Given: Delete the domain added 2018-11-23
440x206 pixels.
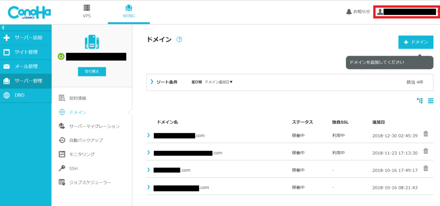Looking at the screenshot, I should pyautogui.click(x=426, y=151).
